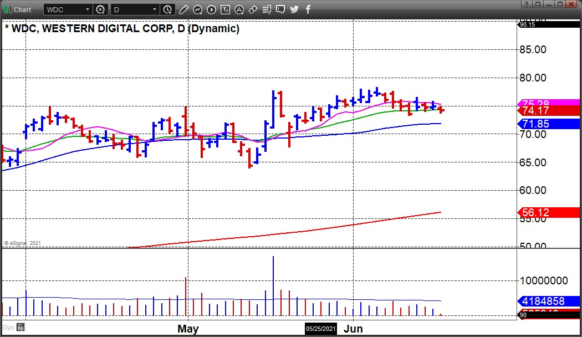Open symbol settings gear menu
The width and height of the screenshot is (582, 337).
pos(100,9)
